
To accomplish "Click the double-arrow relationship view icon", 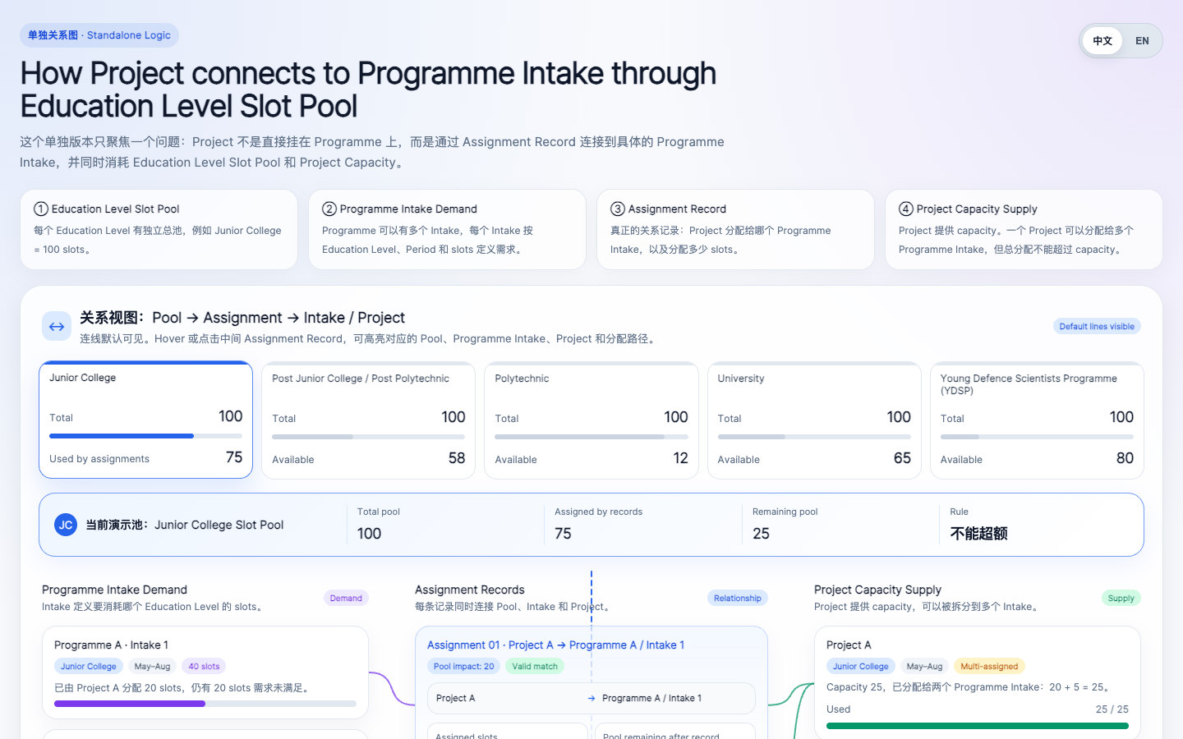I will click(x=57, y=327).
